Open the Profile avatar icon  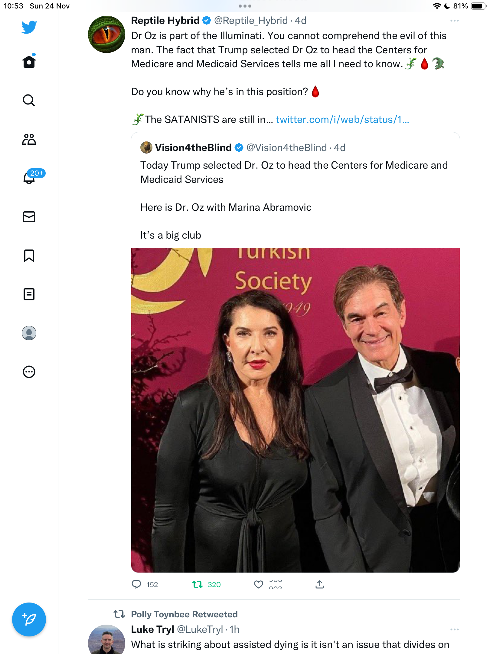click(x=29, y=333)
